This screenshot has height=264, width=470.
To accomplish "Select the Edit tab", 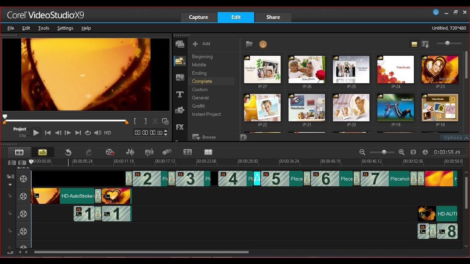I will click(236, 17).
